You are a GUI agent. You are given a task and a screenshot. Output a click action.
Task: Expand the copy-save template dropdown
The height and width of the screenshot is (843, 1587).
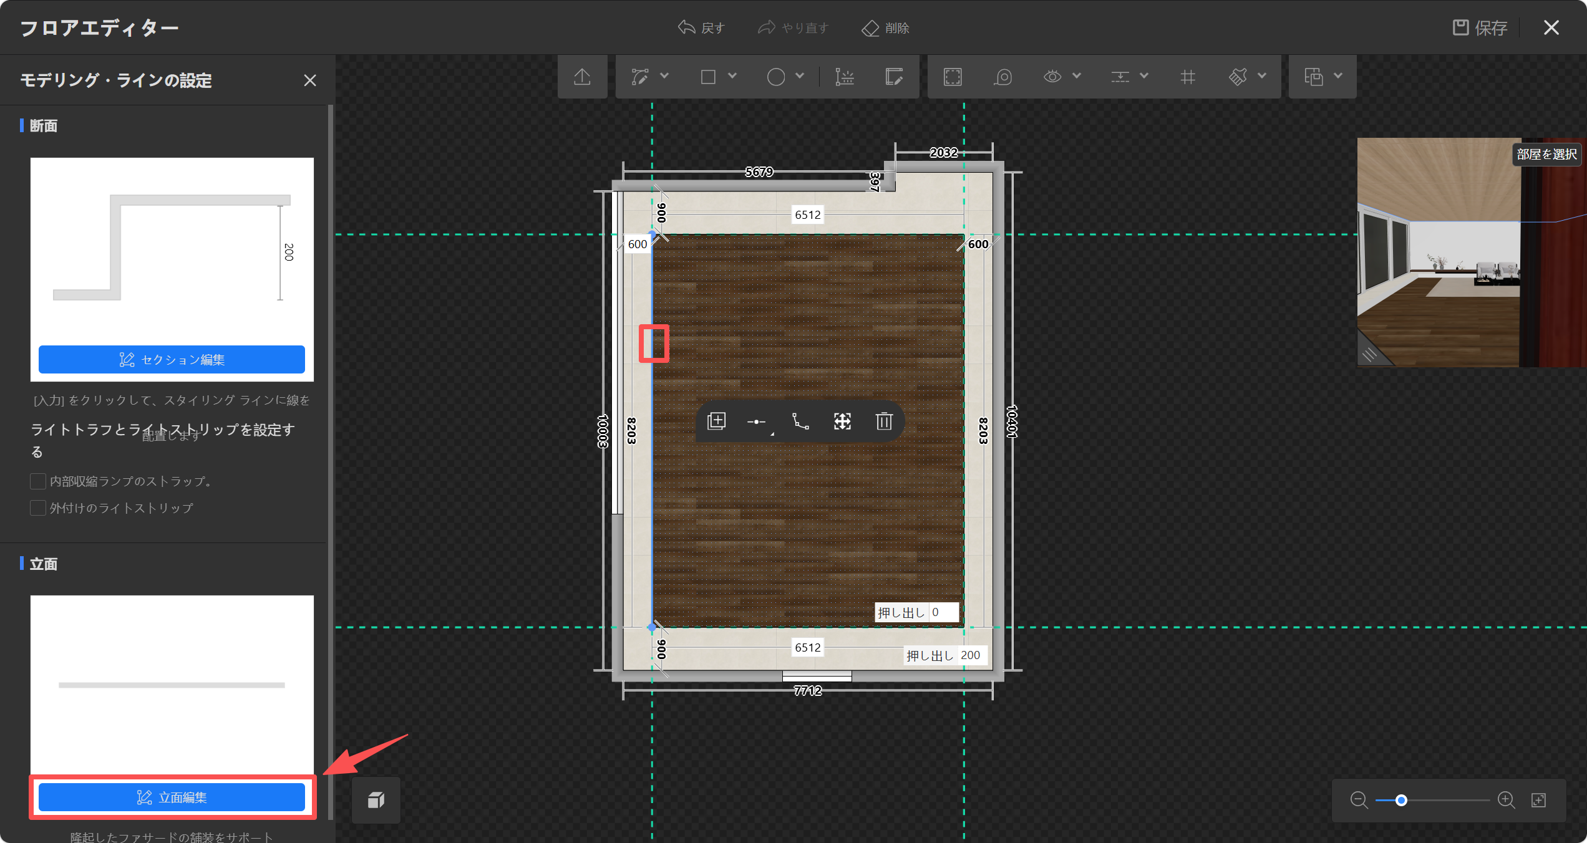pos(1338,76)
